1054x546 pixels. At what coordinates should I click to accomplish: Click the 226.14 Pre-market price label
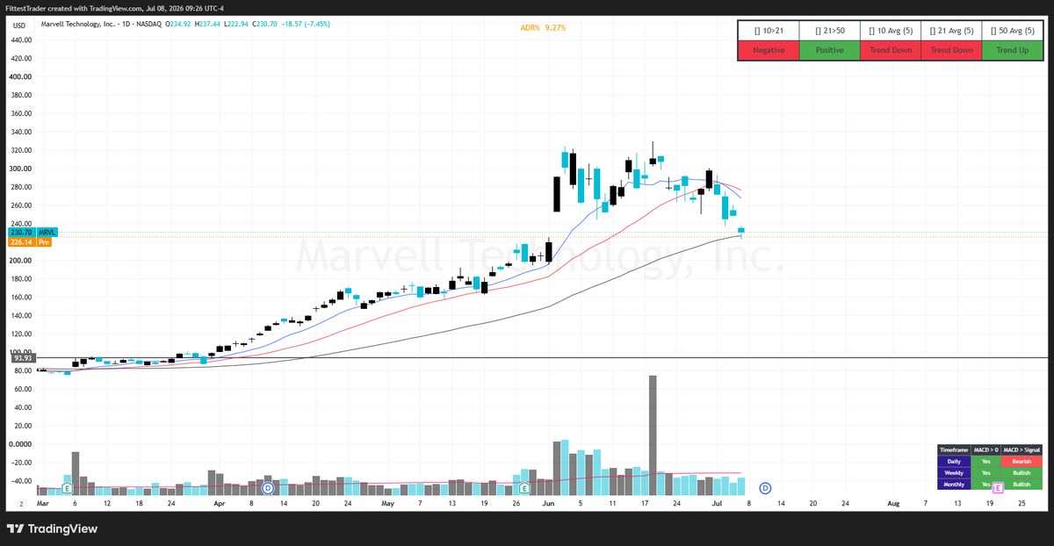(32, 241)
